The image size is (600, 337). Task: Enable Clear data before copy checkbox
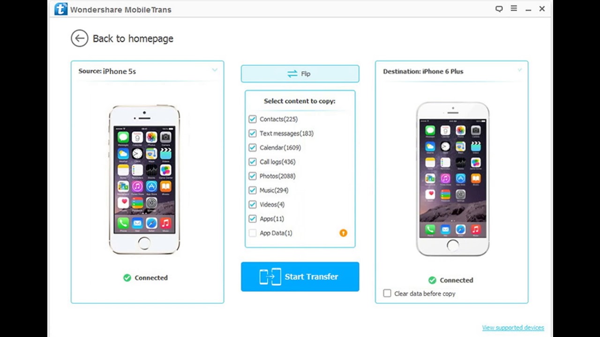pos(387,293)
